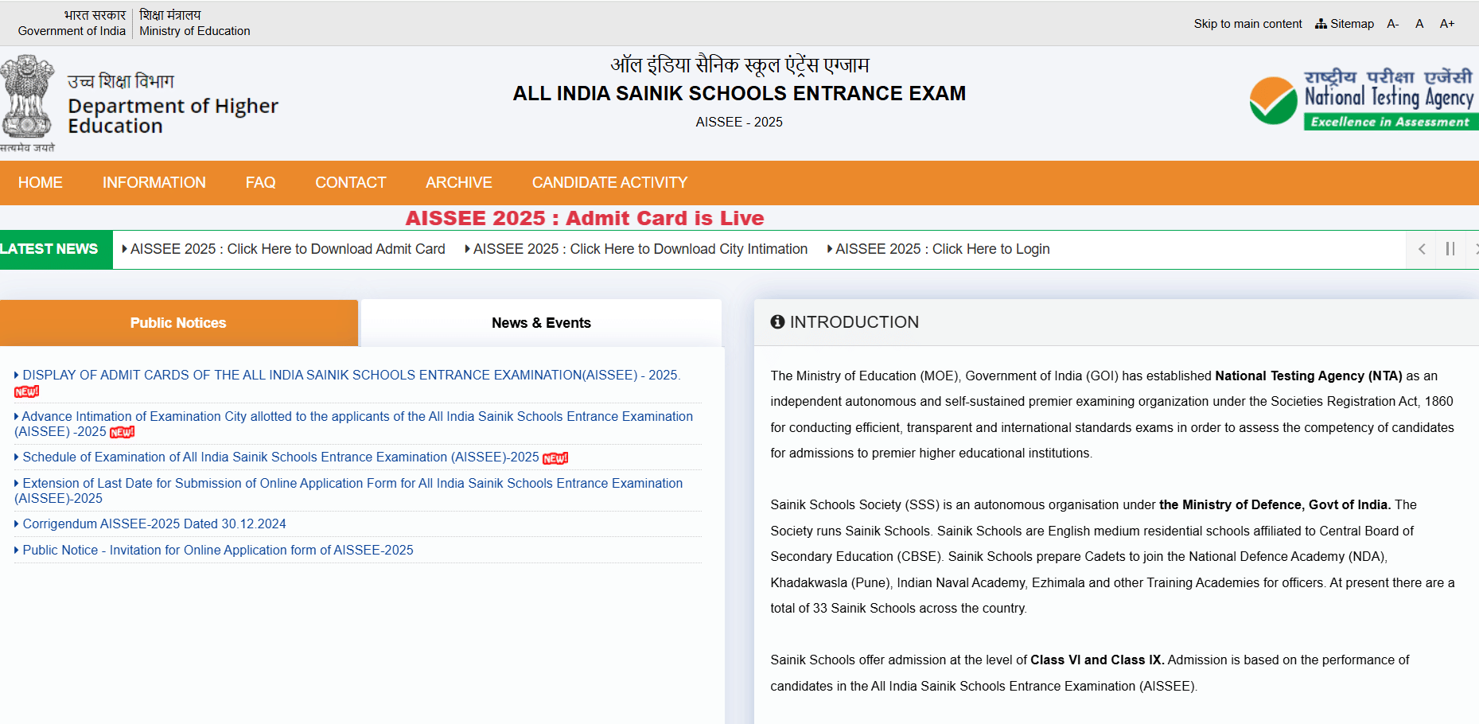Click Skip to main content

point(1247,24)
